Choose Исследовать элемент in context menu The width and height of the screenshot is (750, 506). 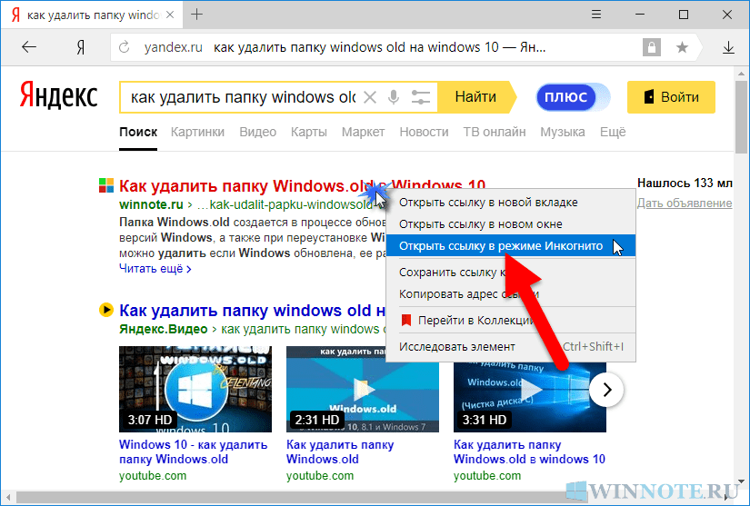[x=457, y=346]
